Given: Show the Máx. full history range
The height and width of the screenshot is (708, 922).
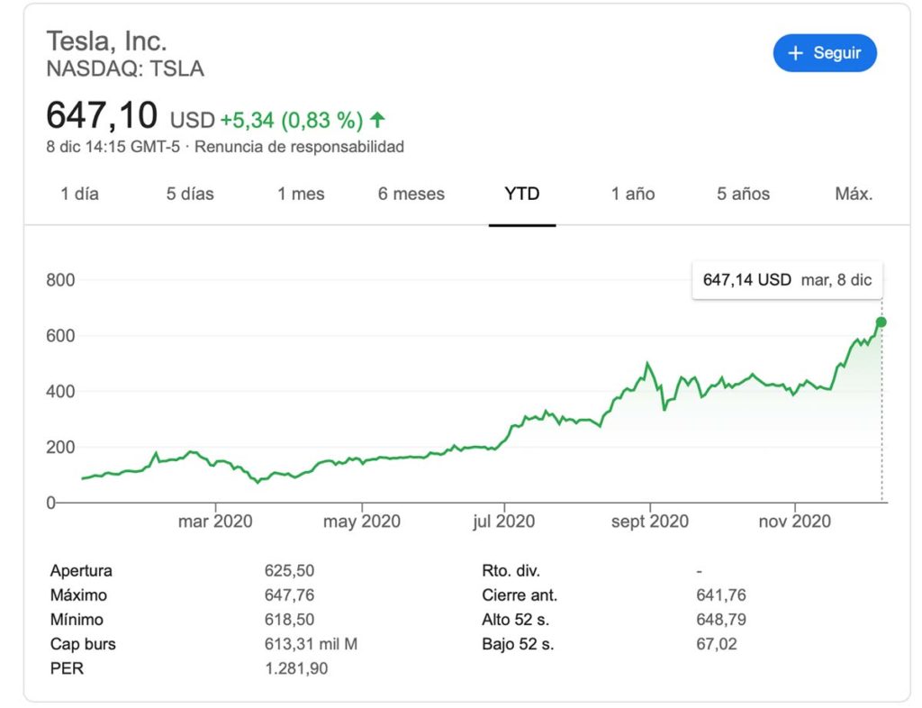Looking at the screenshot, I should [x=853, y=194].
